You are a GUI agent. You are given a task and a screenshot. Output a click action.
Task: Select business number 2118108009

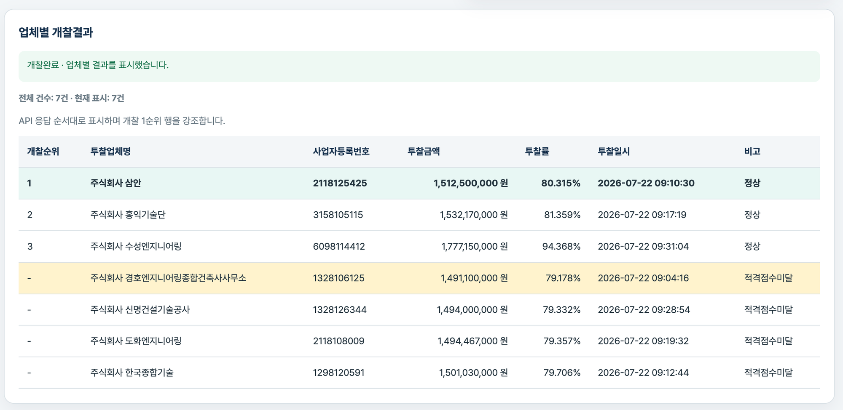pos(338,341)
